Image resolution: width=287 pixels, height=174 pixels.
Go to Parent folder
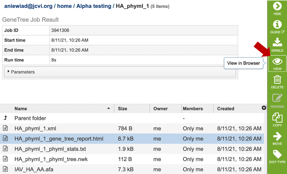tap(30, 118)
